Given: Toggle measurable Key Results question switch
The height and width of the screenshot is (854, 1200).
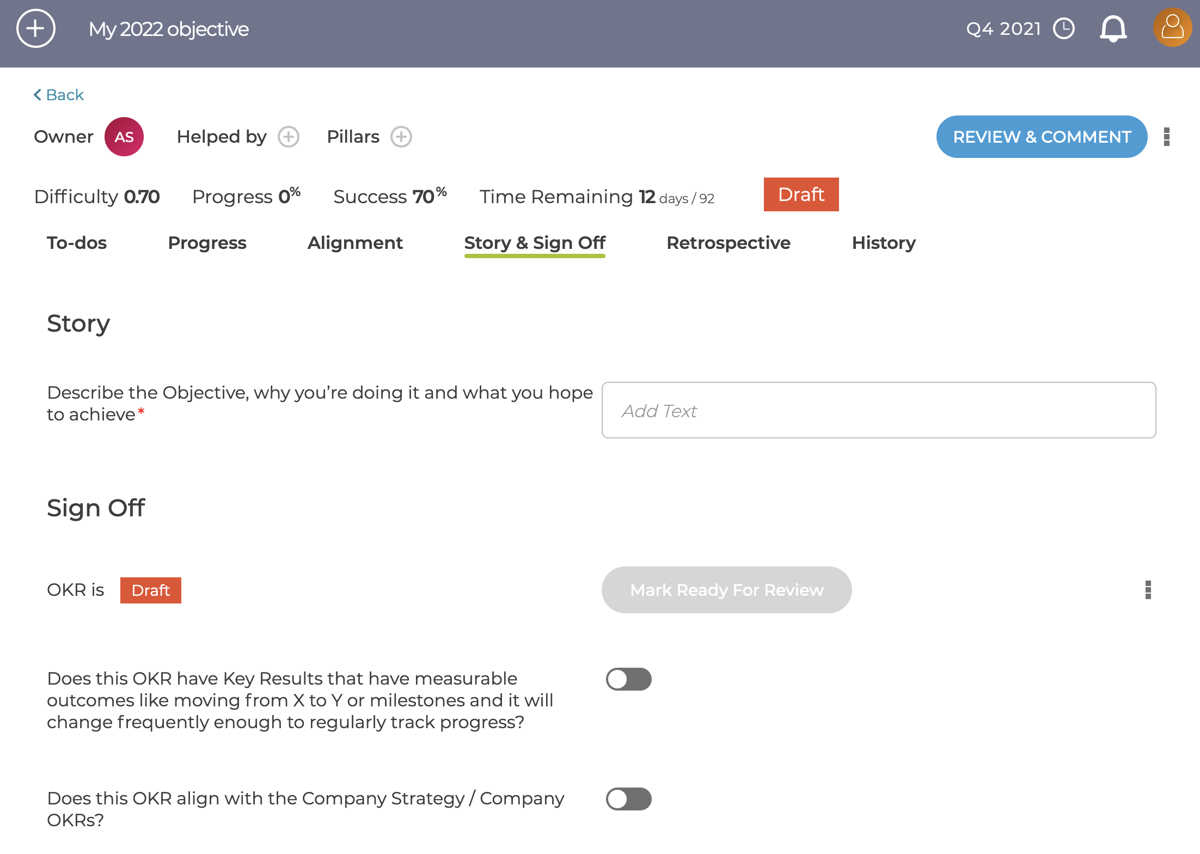Looking at the screenshot, I should 629,679.
